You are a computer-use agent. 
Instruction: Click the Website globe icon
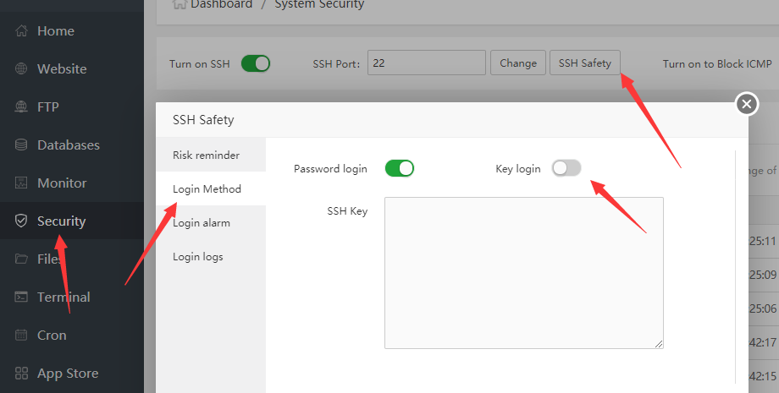[21, 69]
